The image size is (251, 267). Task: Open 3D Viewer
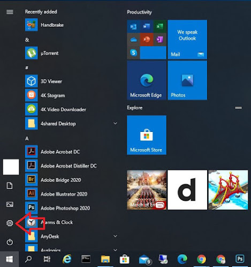[71, 81]
